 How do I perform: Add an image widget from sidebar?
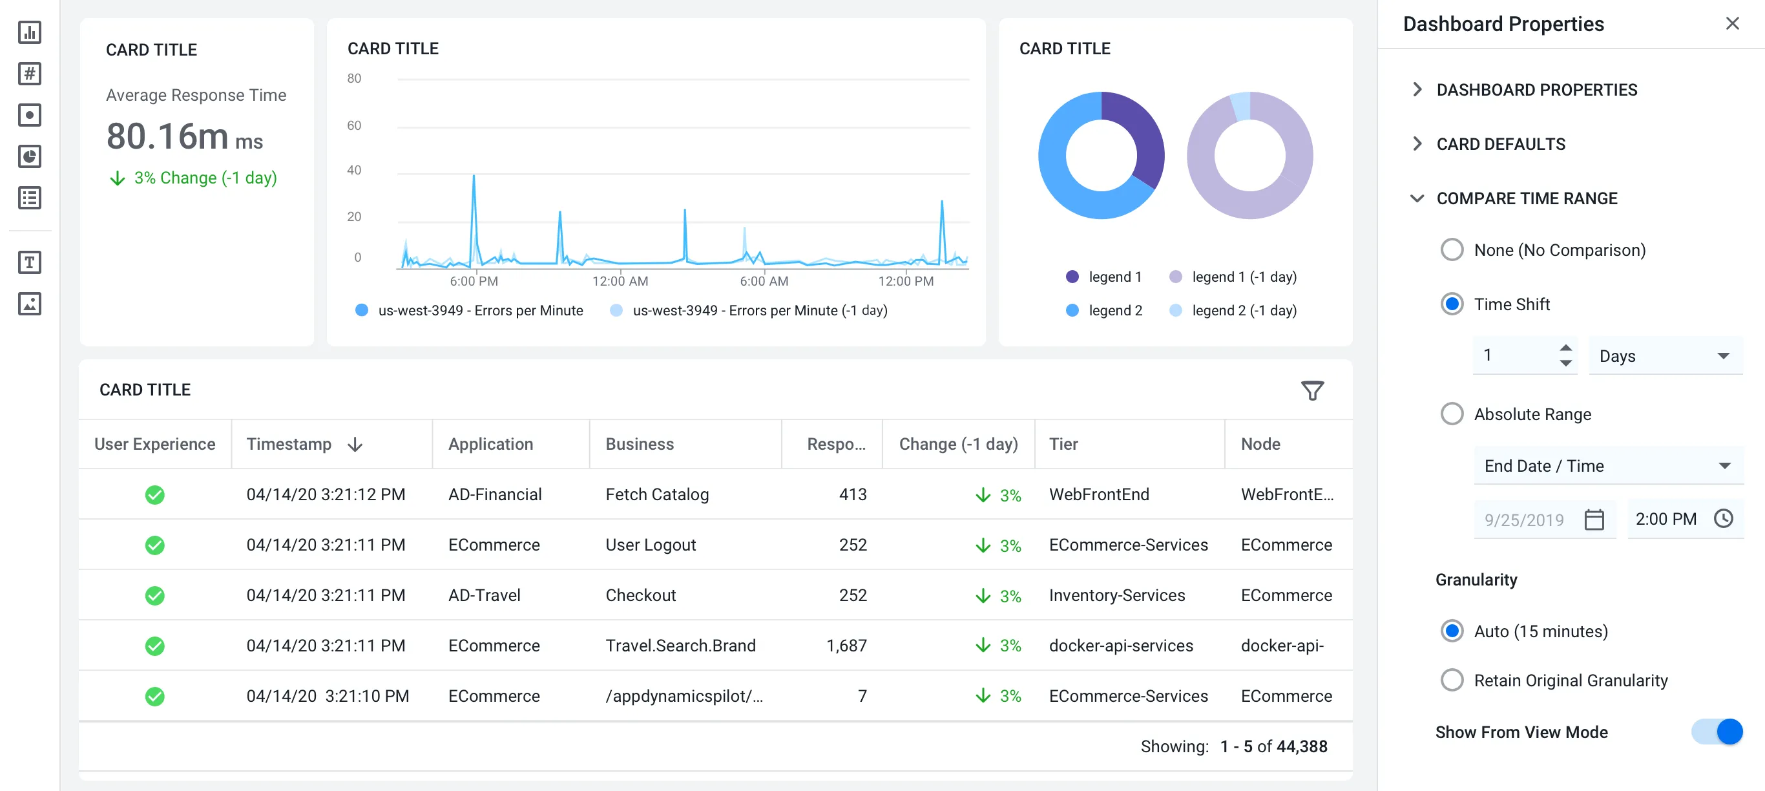(30, 304)
